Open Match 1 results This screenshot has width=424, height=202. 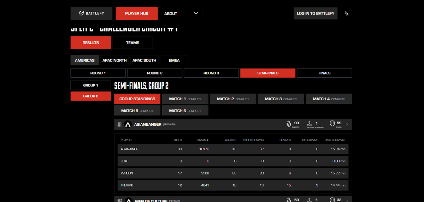(185, 99)
